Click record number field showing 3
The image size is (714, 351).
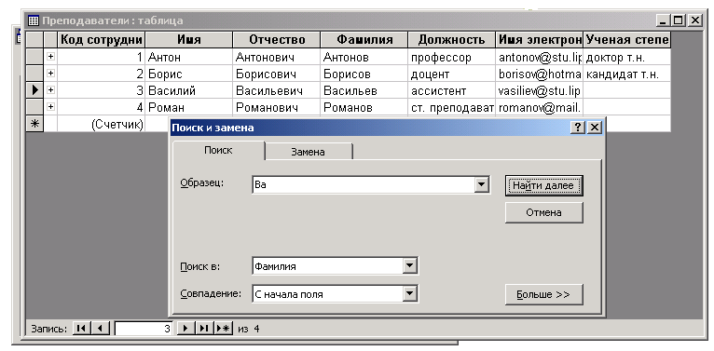pyautogui.click(x=143, y=329)
